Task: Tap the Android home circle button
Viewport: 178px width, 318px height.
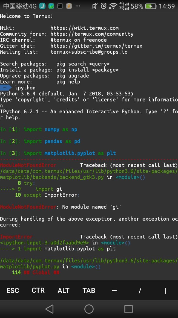Action: point(89,309)
